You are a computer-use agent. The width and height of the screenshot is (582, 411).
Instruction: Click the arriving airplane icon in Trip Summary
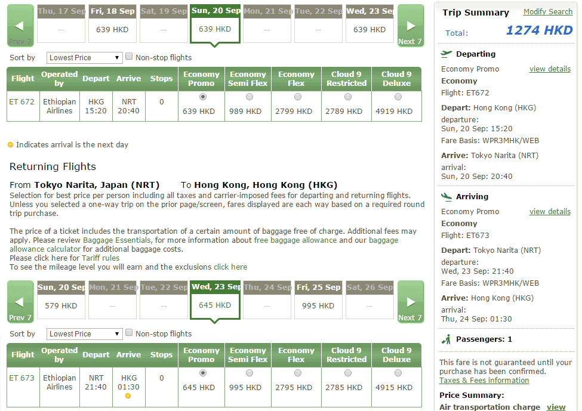tap(446, 196)
